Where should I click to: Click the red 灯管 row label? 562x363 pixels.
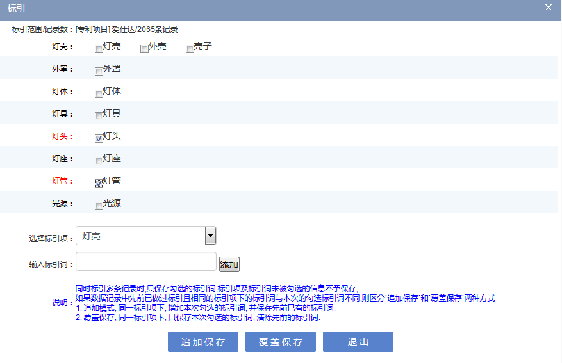click(62, 181)
